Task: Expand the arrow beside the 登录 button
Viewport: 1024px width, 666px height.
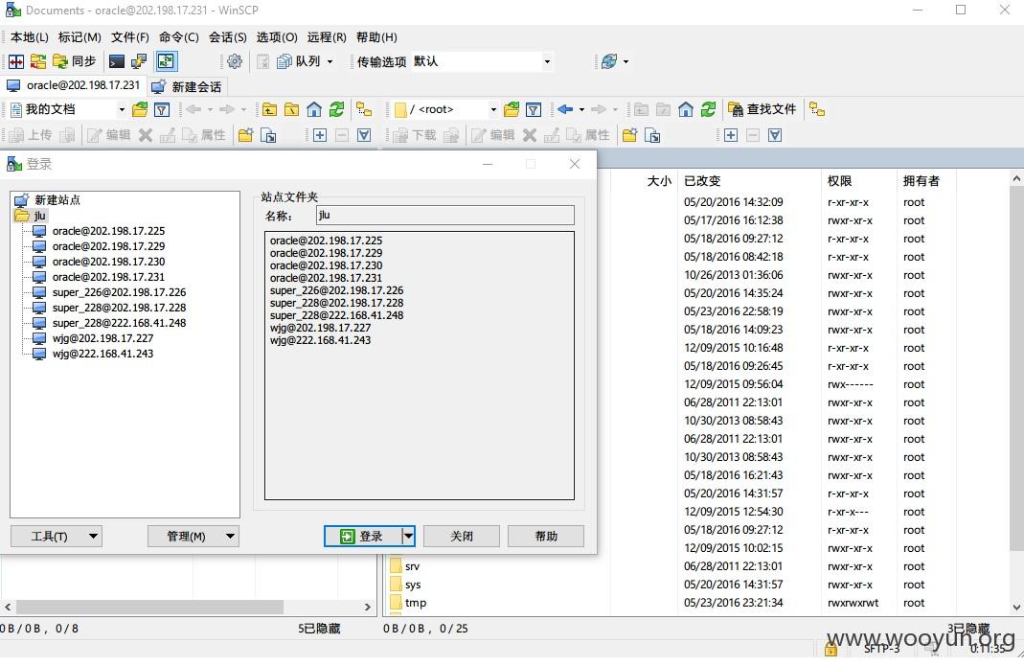Action: [408, 536]
